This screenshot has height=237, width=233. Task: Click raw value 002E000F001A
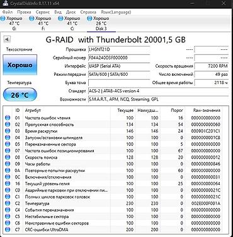(x=206, y=204)
